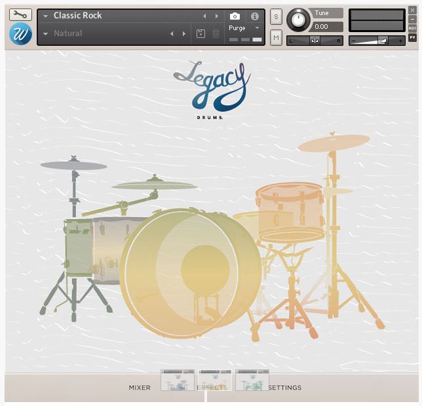Toggle the Solo S button

(x=276, y=16)
